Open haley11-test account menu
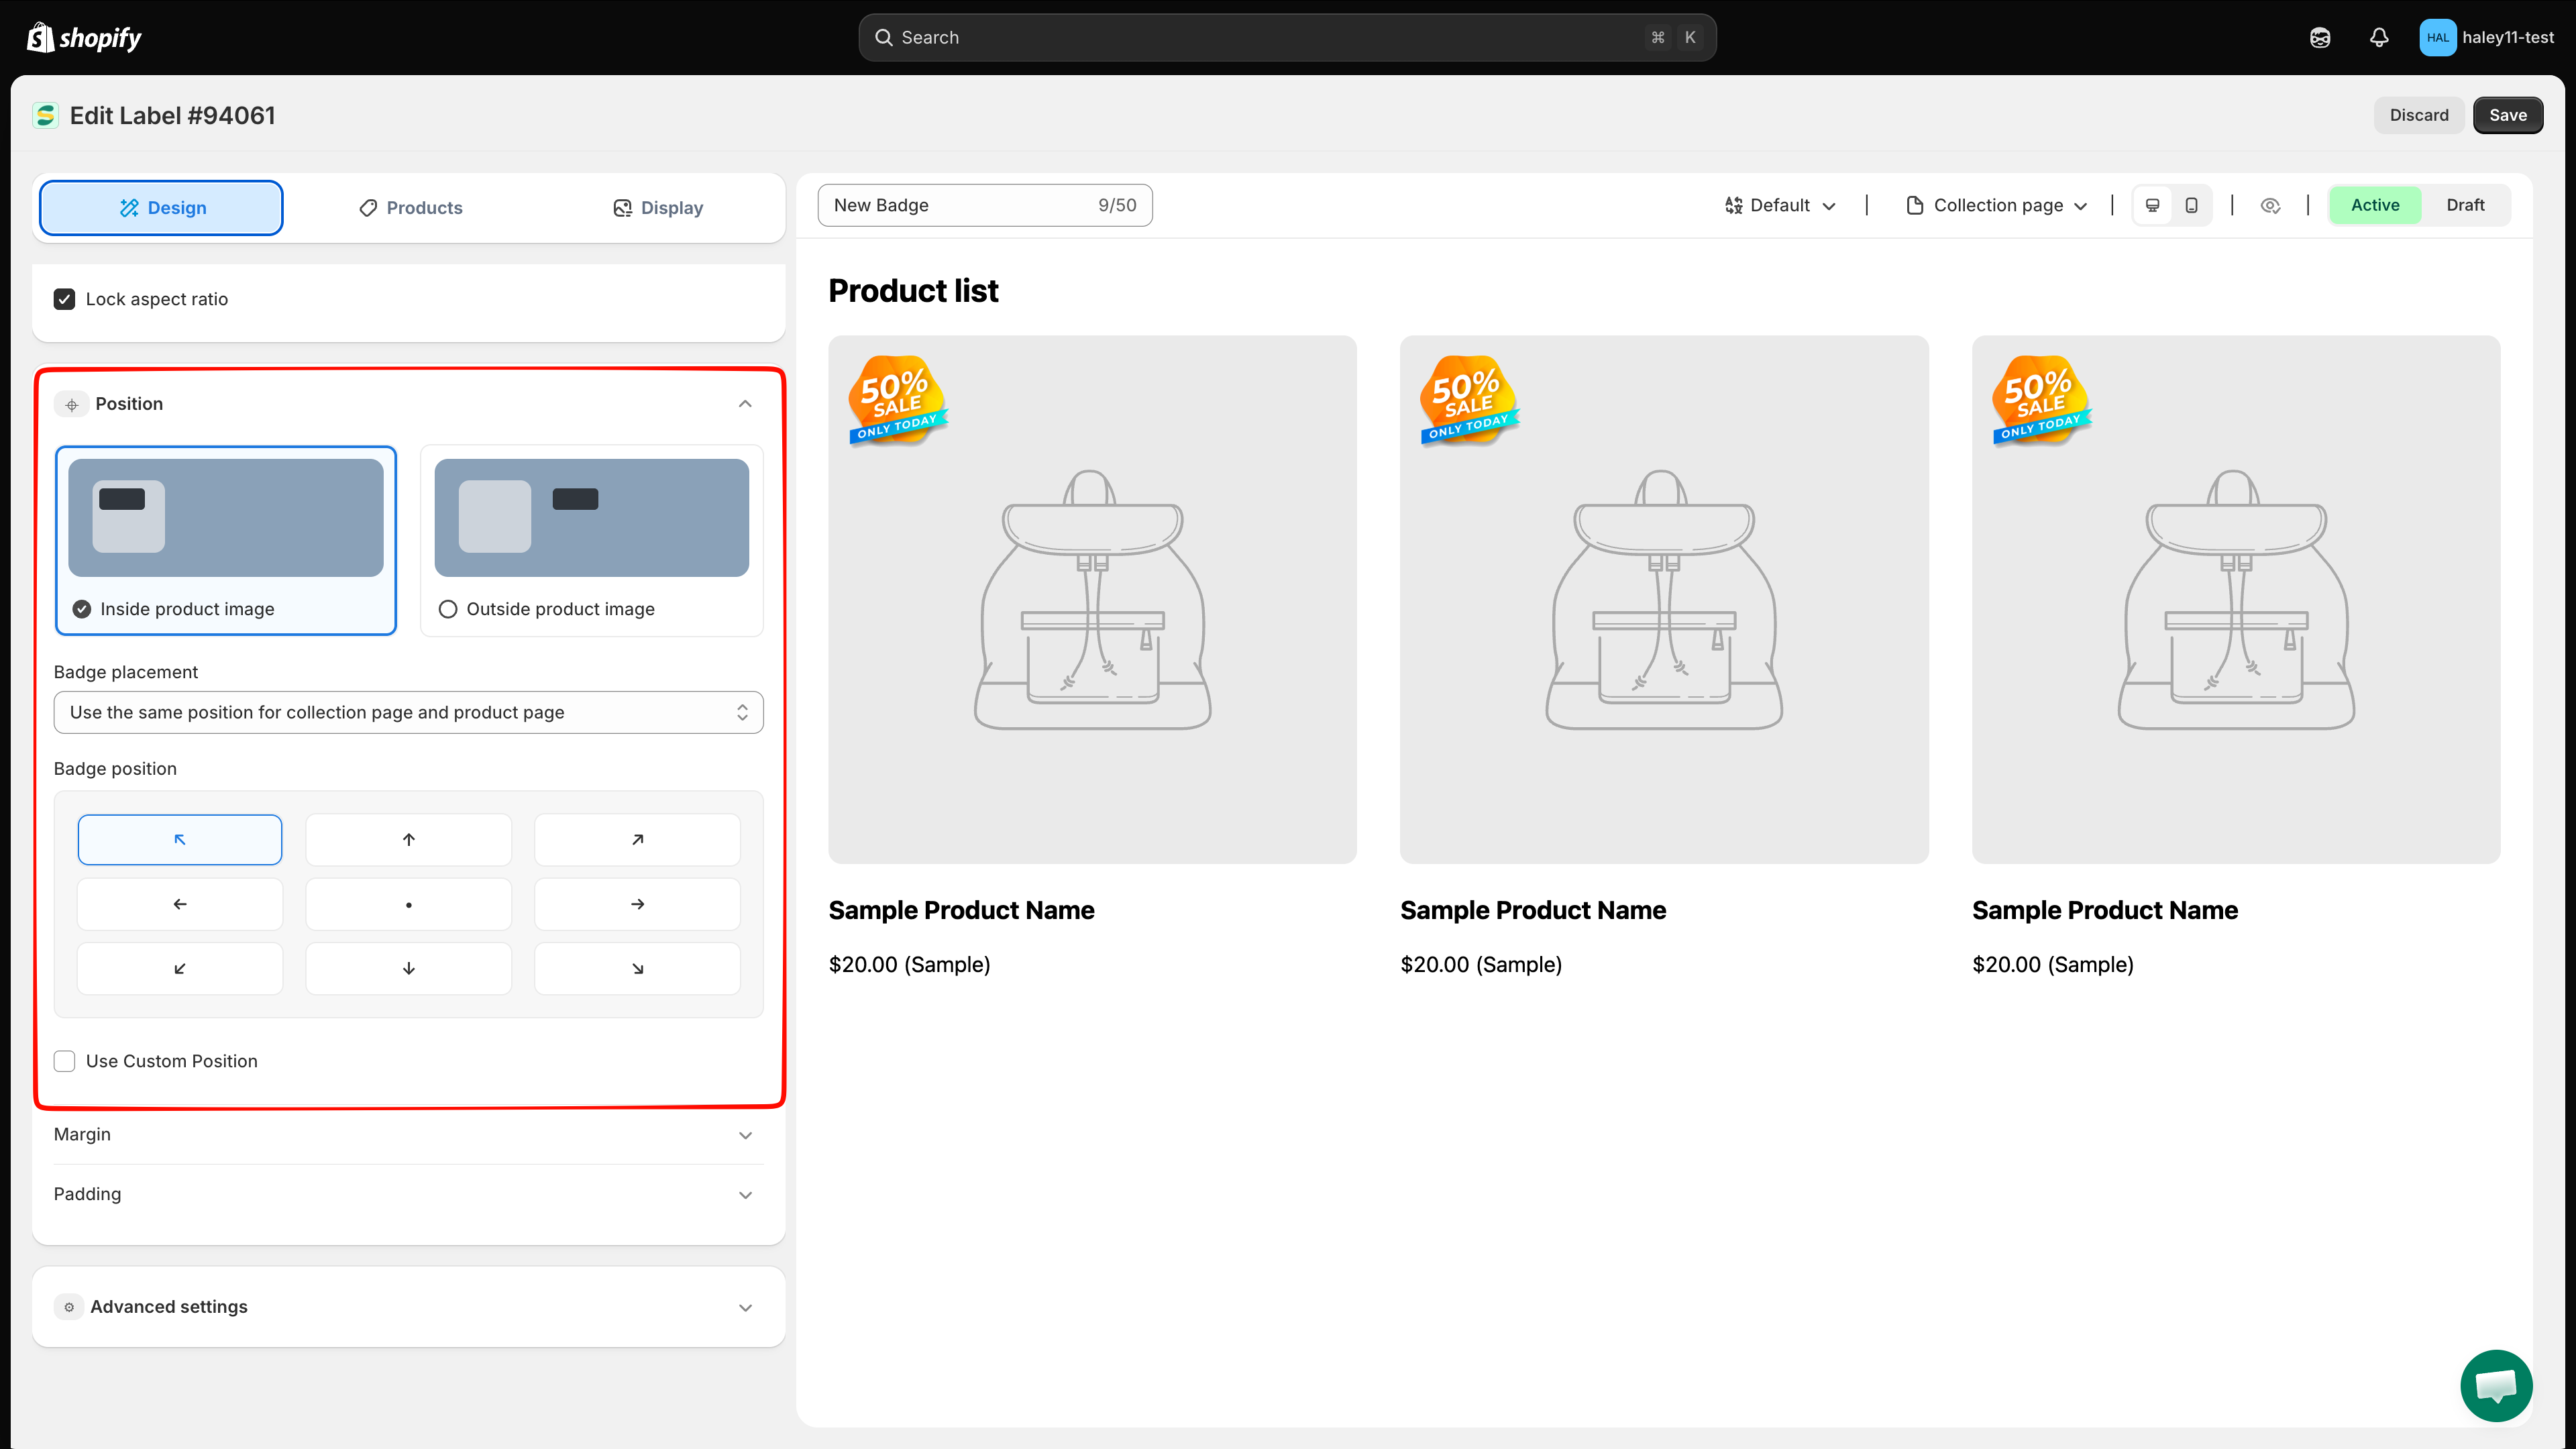 coord(2486,37)
